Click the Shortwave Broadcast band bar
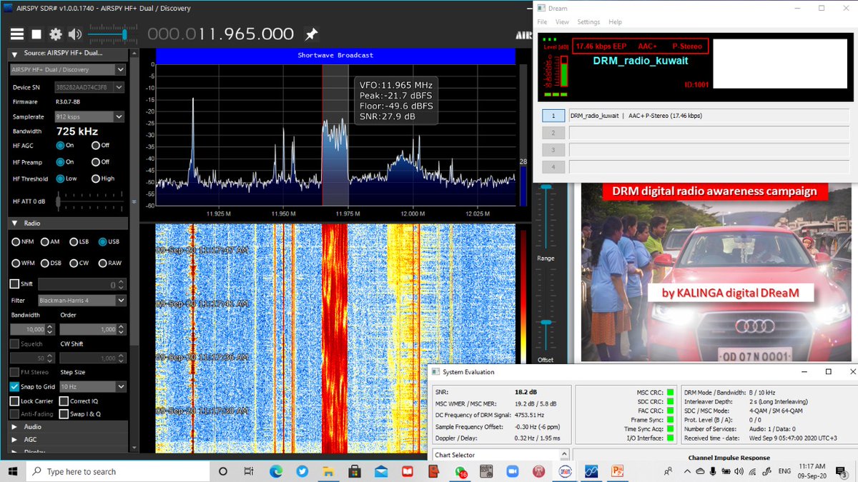Image resolution: width=858 pixels, height=482 pixels. tap(335, 55)
